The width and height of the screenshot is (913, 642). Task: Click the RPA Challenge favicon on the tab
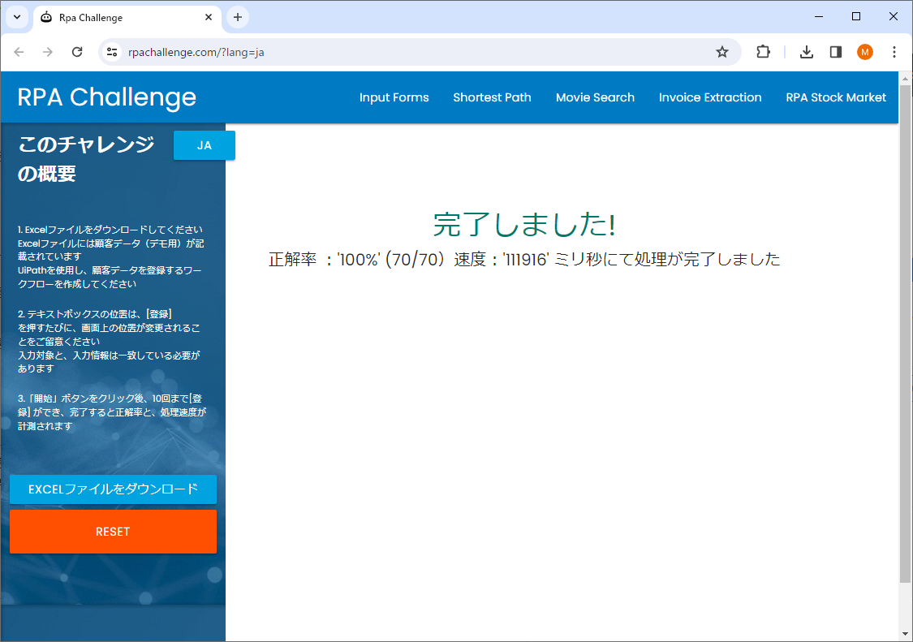(x=45, y=17)
